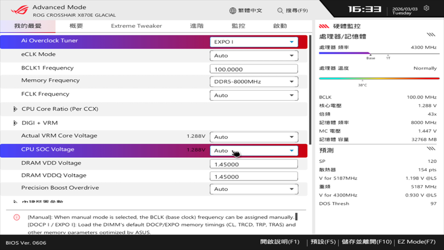Click the 154 pts cooler score

[427, 170]
